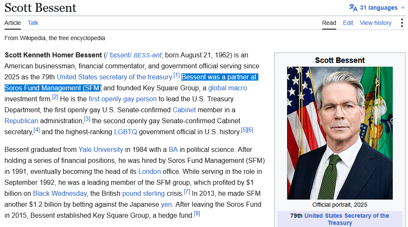Follow the Cabinet link

(x=184, y=110)
